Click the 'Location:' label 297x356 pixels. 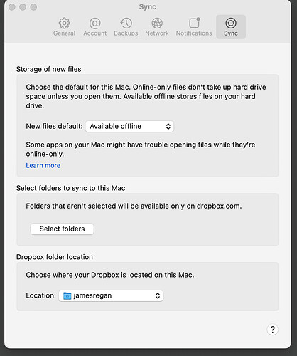pos(41,295)
